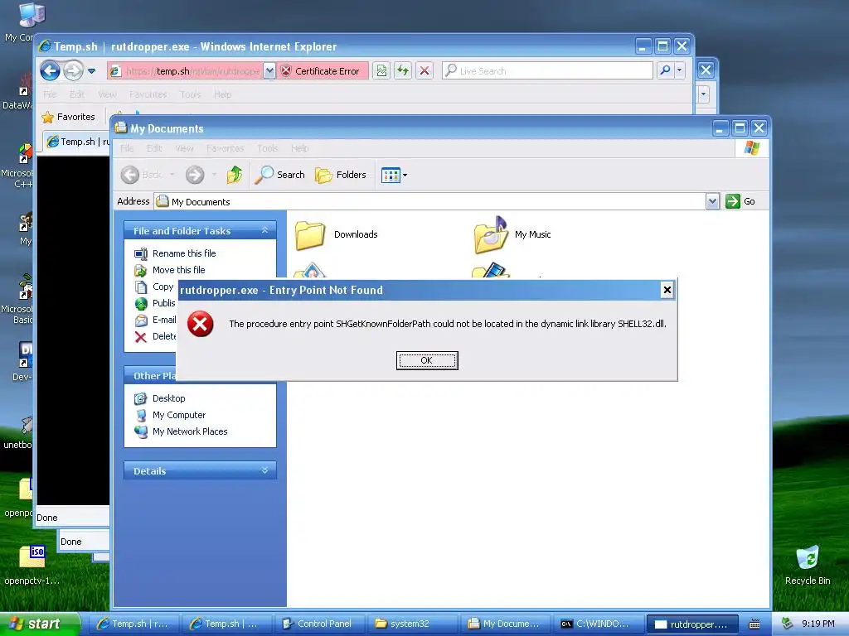Click the Live Search box
Image resolution: width=849 pixels, height=636 pixels.
click(x=547, y=71)
